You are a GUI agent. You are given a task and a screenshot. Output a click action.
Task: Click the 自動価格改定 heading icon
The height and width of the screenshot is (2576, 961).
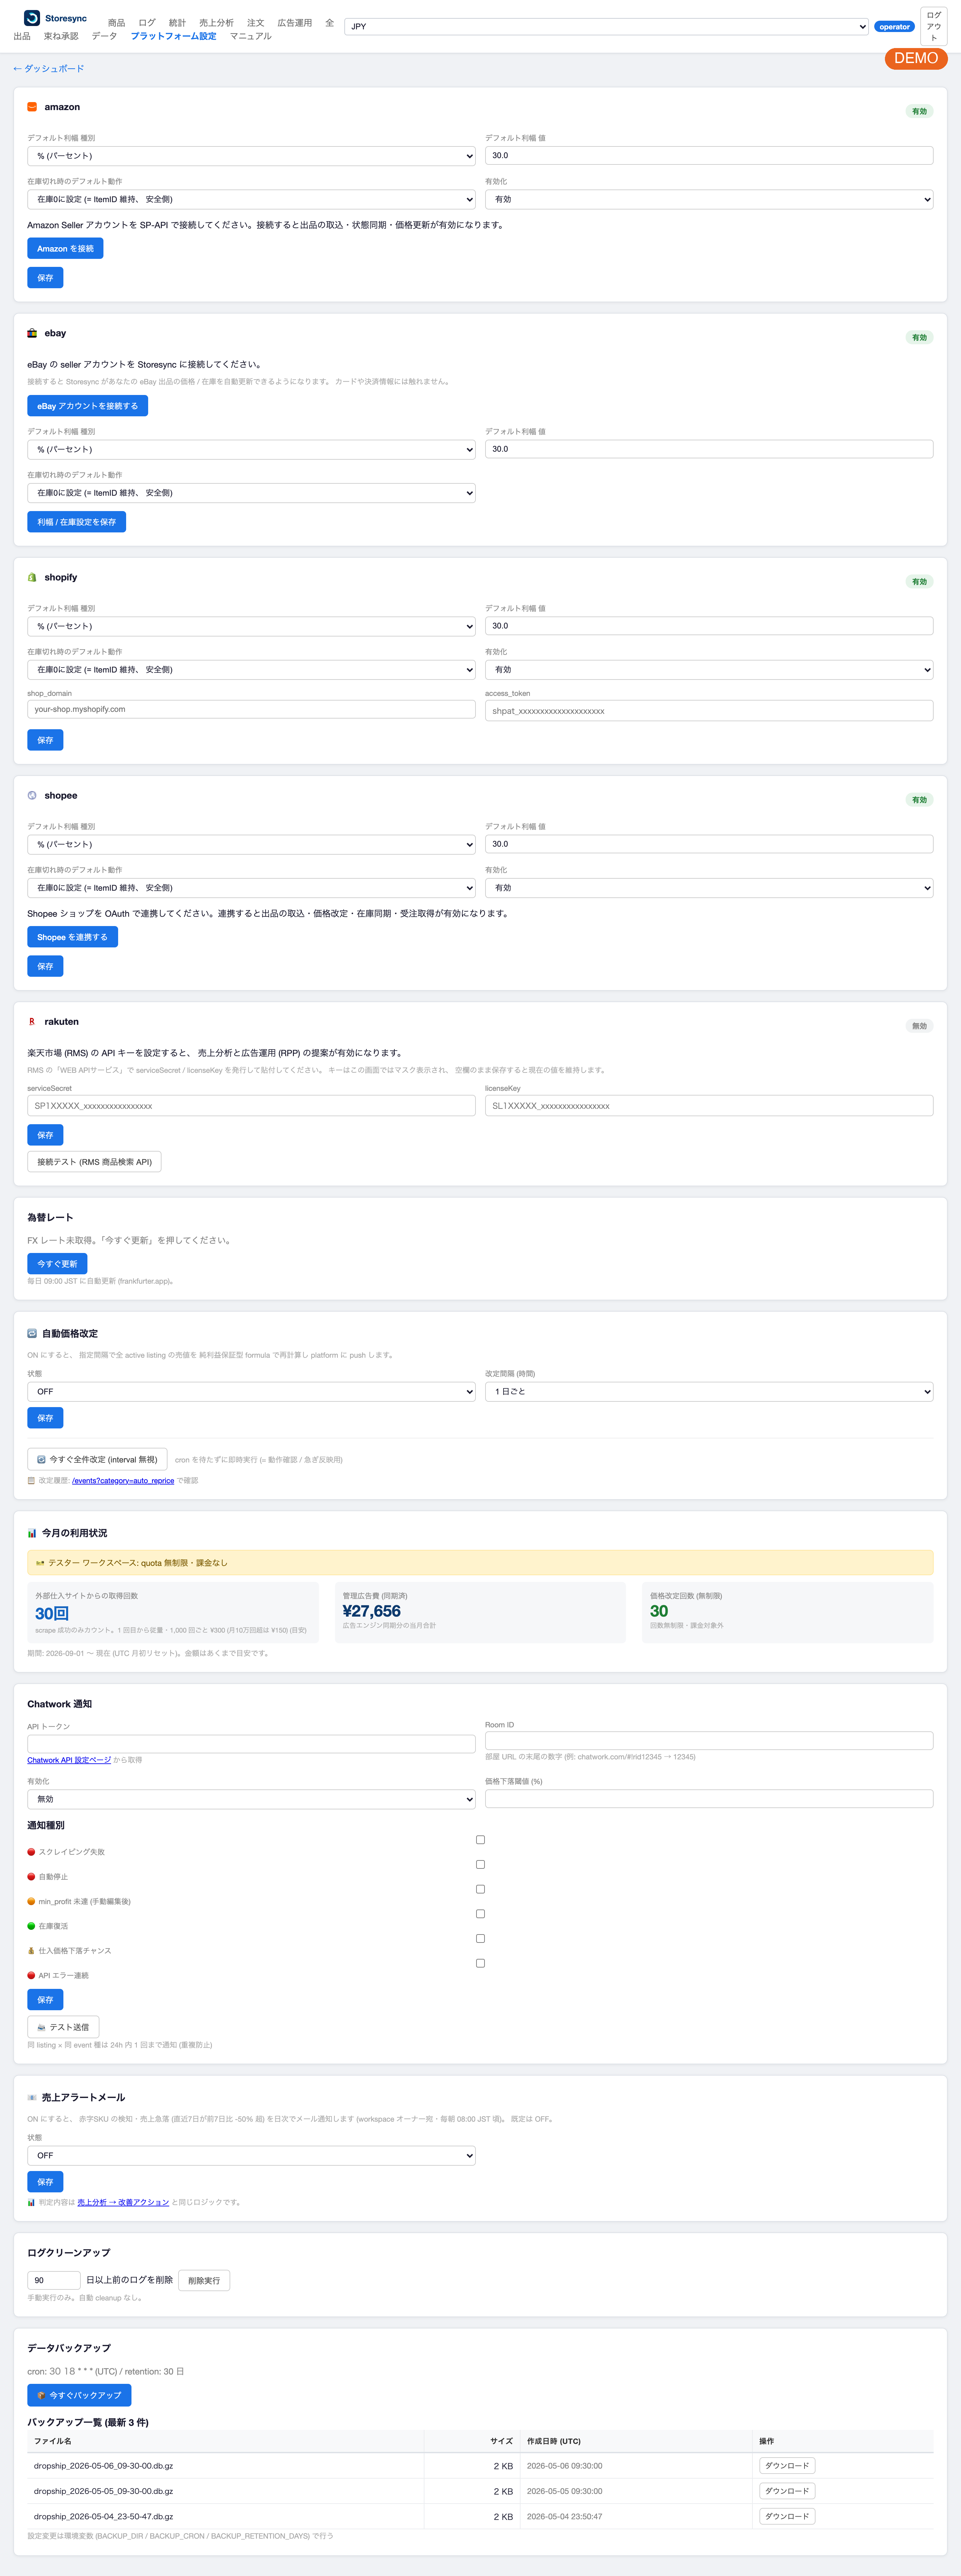pyautogui.click(x=32, y=1333)
